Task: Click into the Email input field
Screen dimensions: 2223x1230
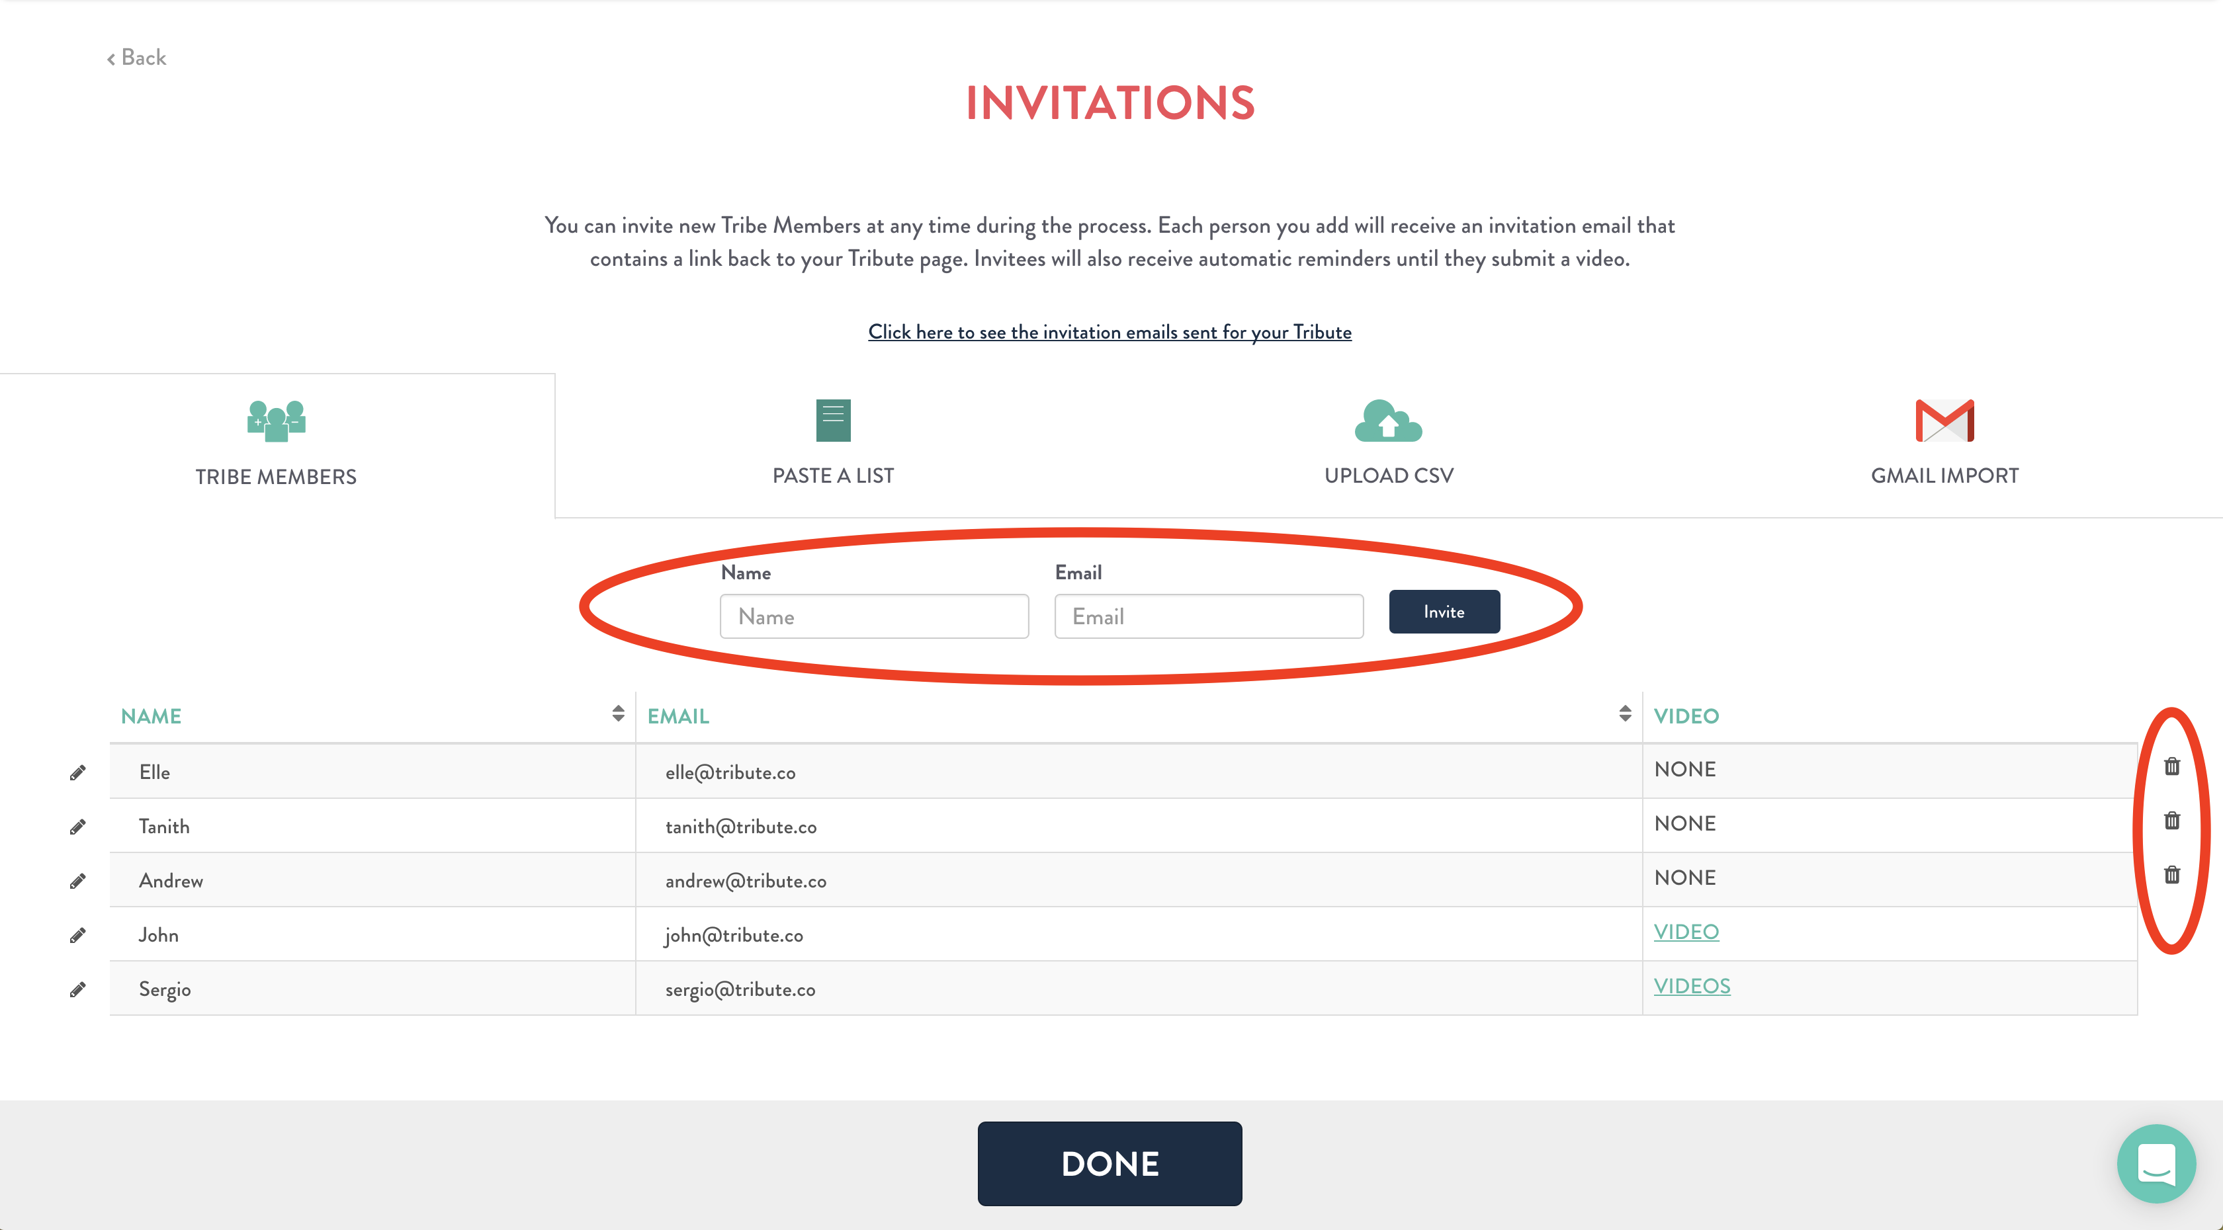Action: pos(1209,616)
